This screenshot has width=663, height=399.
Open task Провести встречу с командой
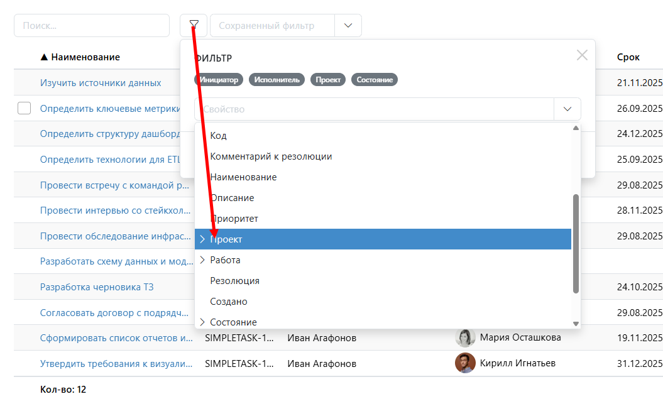[x=114, y=185]
